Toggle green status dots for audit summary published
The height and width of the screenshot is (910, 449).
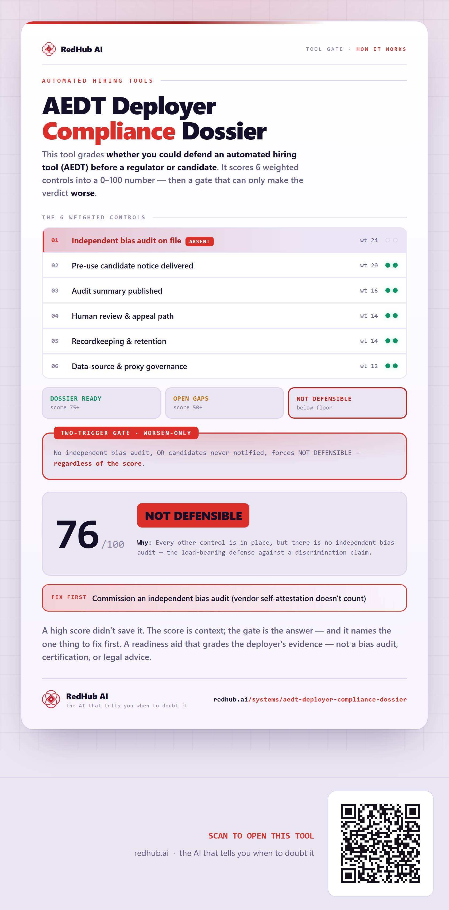click(x=391, y=290)
